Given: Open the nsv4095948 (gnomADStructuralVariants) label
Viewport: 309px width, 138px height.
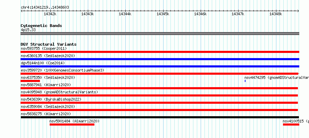Looking at the screenshot, I should point(59,92).
